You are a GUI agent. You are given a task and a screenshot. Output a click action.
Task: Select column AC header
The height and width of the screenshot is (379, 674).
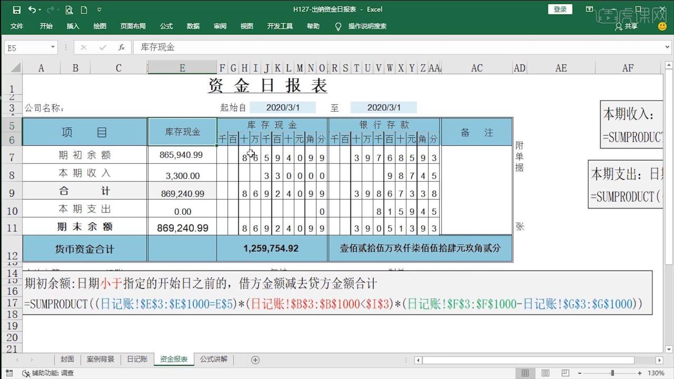477,68
